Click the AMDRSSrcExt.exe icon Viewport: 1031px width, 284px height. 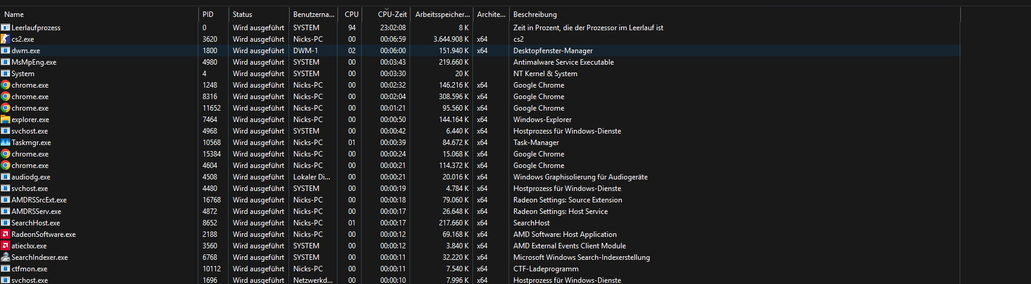point(5,200)
